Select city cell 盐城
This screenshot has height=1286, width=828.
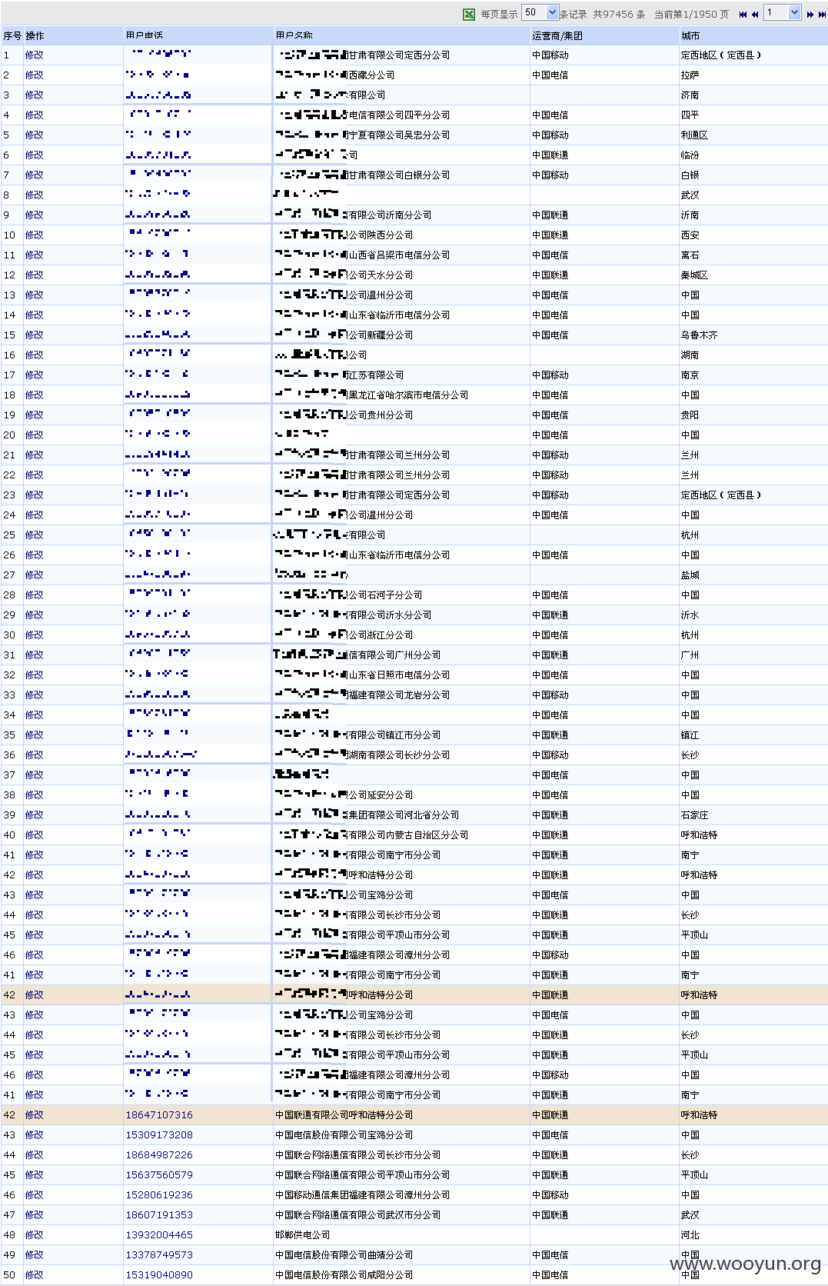click(x=690, y=575)
